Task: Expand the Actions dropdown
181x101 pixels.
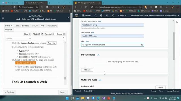Action: (9, 30)
